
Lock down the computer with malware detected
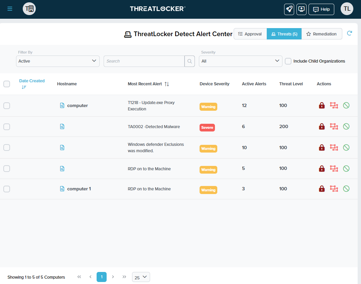pos(322,126)
